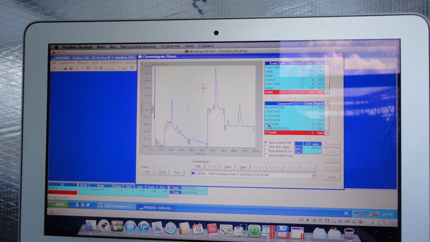
Task: Open Safari compass icon in the Dock
Action: pos(170,228)
